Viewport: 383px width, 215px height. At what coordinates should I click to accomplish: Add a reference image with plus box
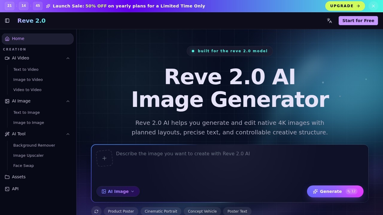tap(104, 158)
